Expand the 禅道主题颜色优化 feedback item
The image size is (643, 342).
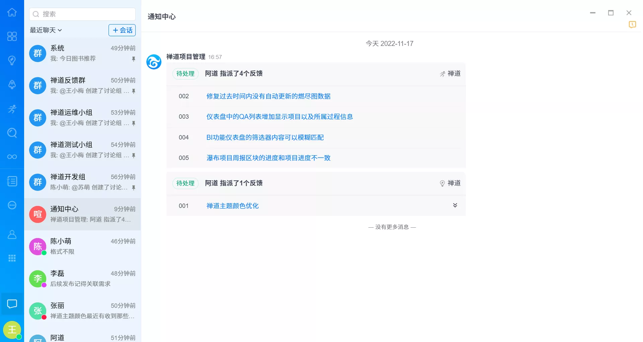pos(455,205)
